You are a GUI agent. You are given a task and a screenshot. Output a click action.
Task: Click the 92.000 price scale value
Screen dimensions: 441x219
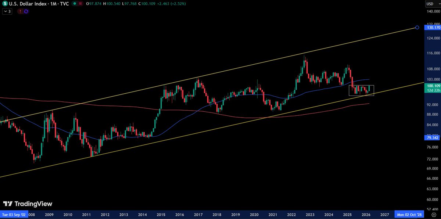click(433, 105)
